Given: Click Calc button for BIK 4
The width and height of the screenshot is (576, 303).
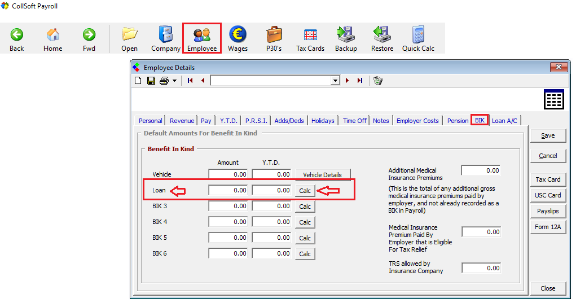Looking at the screenshot, I should (305, 222).
